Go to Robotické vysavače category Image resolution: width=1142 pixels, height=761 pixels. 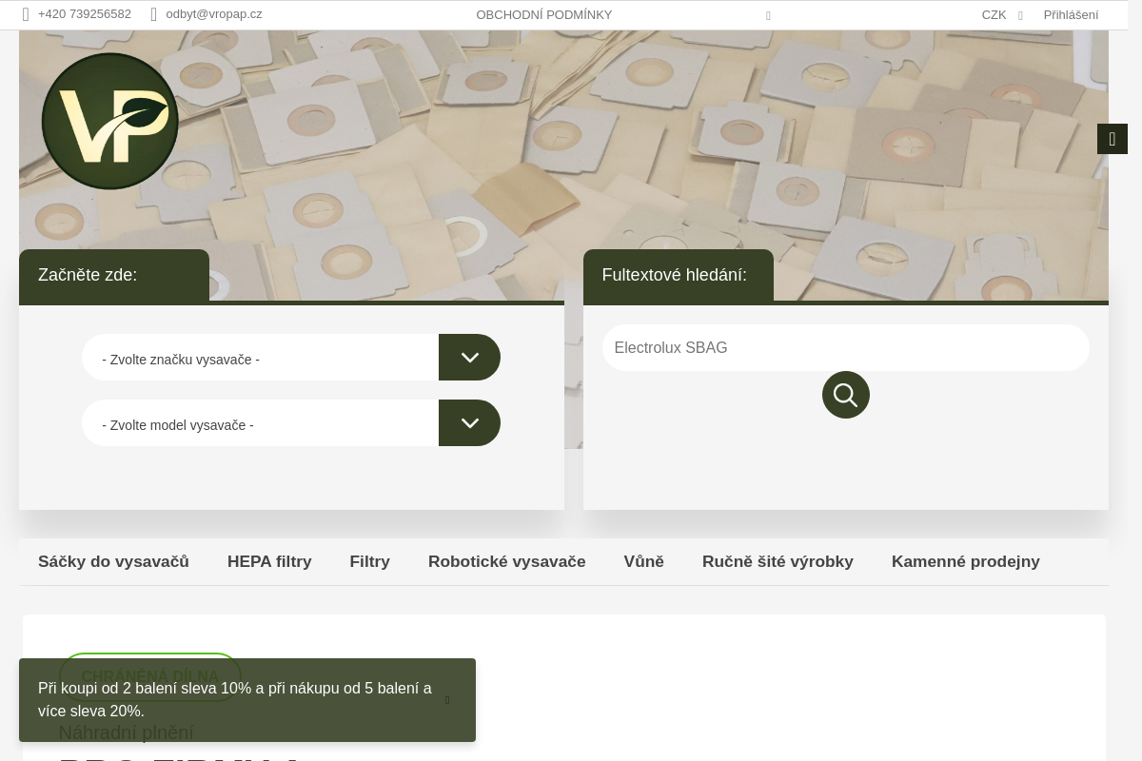[507, 562]
